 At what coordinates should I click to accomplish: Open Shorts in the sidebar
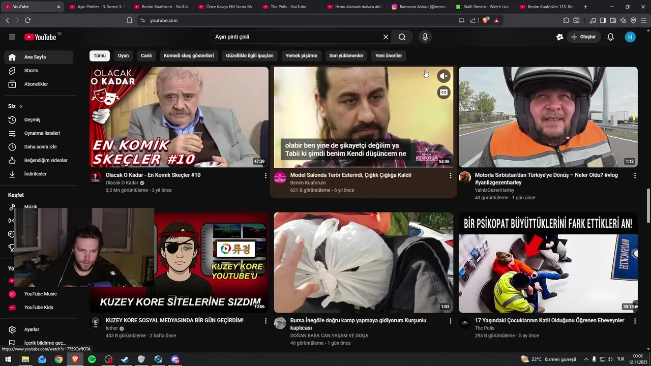pos(39,71)
